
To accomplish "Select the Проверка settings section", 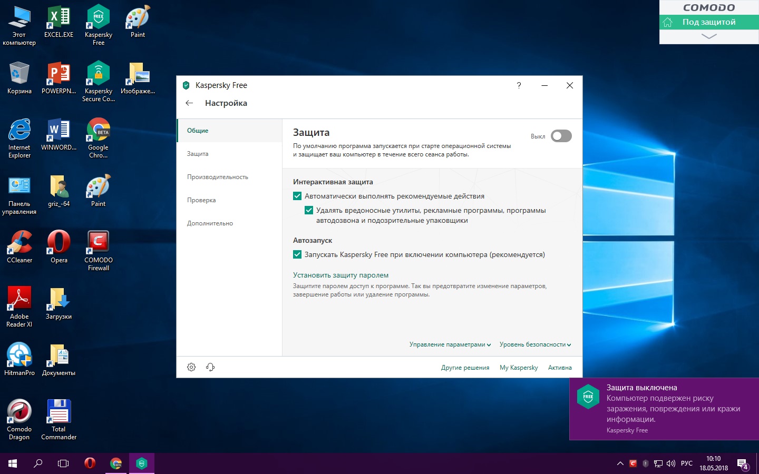I will 201,200.
